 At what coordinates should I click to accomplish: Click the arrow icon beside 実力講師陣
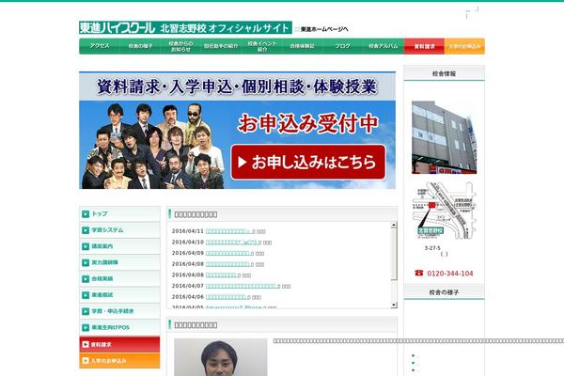click(86, 262)
